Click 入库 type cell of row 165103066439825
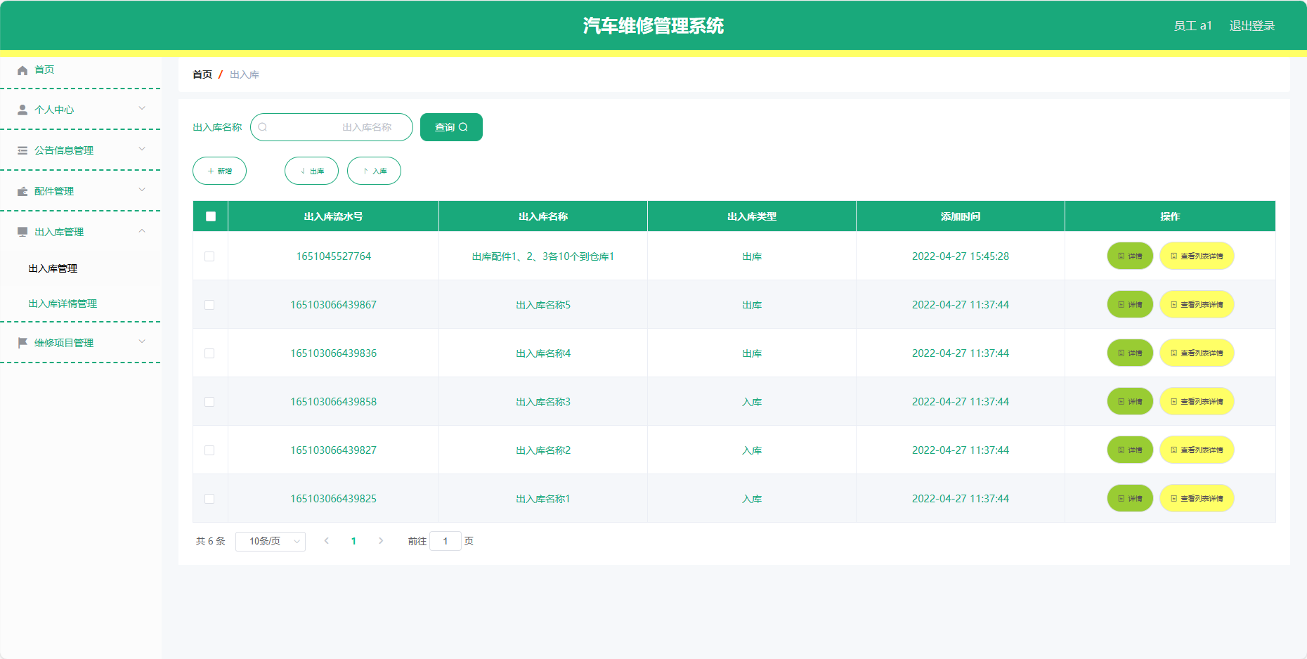Viewport: 1307px width, 659px height. (752, 499)
